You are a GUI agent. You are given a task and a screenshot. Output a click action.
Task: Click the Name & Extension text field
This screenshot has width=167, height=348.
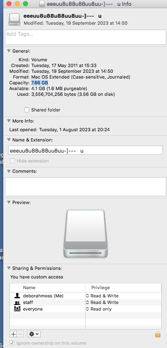coord(86,151)
